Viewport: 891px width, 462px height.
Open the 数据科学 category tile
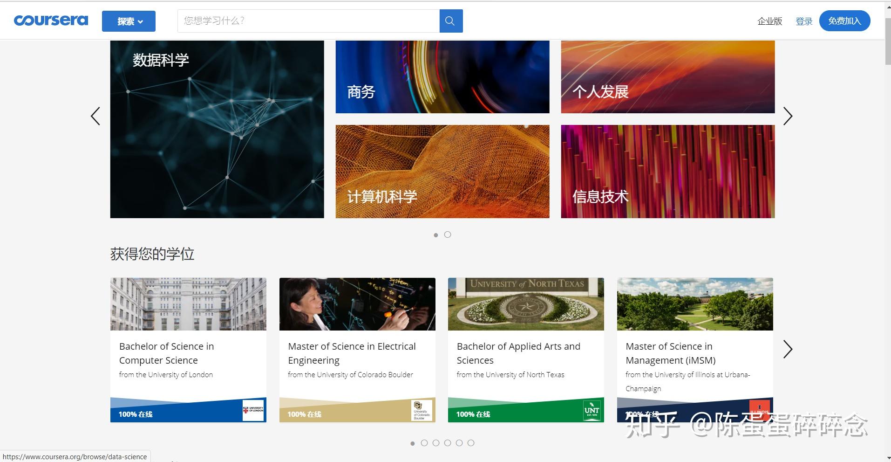(x=217, y=129)
